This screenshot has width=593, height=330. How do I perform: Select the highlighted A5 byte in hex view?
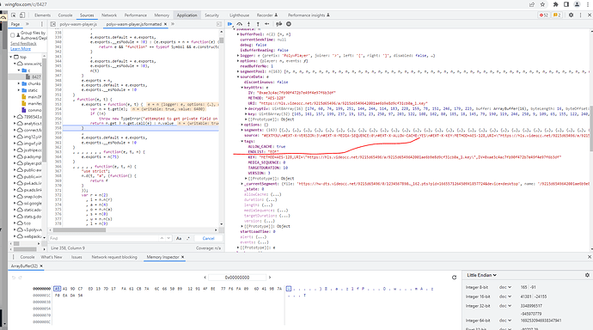(x=57, y=289)
